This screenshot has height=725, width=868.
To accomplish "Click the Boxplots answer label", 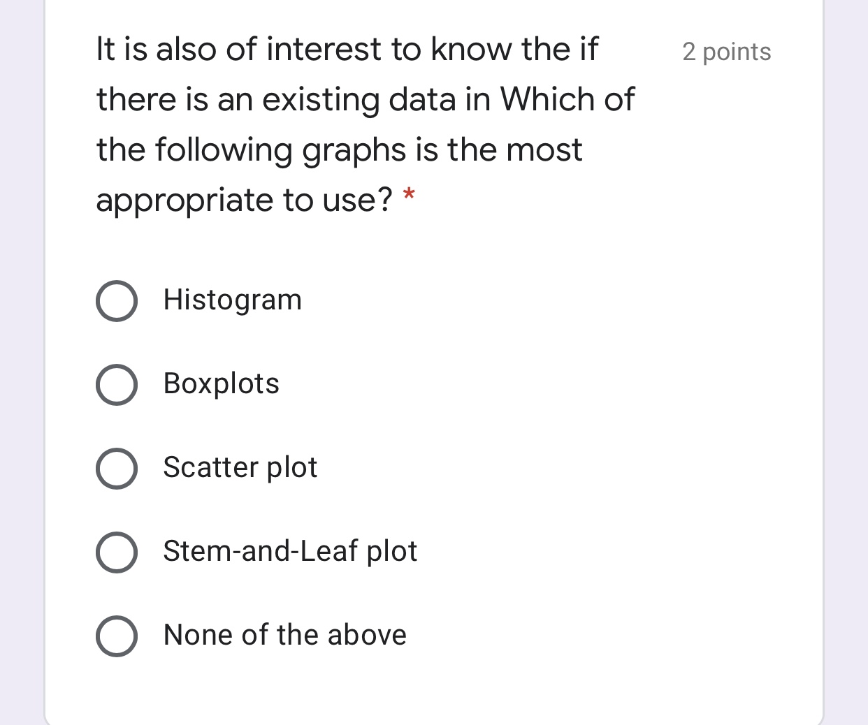I will tap(222, 384).
